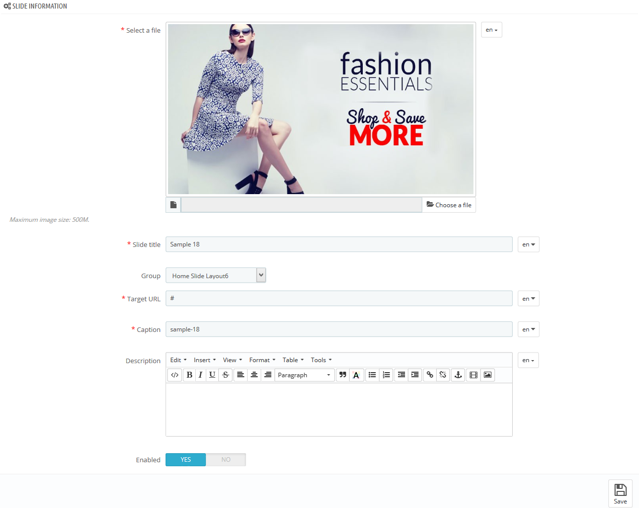The height and width of the screenshot is (508, 639).
Task: Open the Insert menu
Action: (205, 360)
